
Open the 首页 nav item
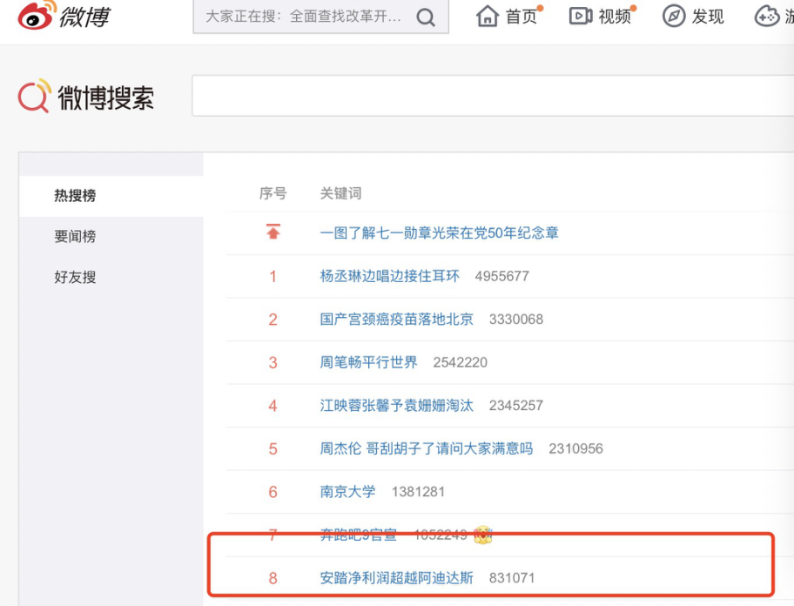[x=521, y=17]
